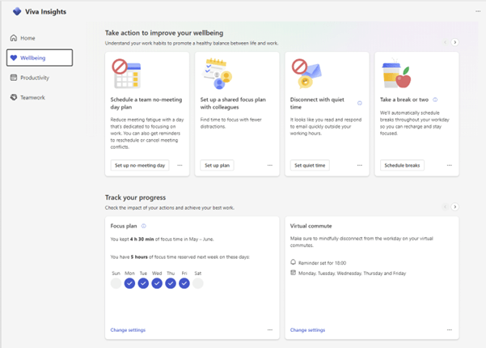Screen dimensions: 486x348
Task: Click Change settings link in Focus plan
Action: pyautogui.click(x=128, y=330)
